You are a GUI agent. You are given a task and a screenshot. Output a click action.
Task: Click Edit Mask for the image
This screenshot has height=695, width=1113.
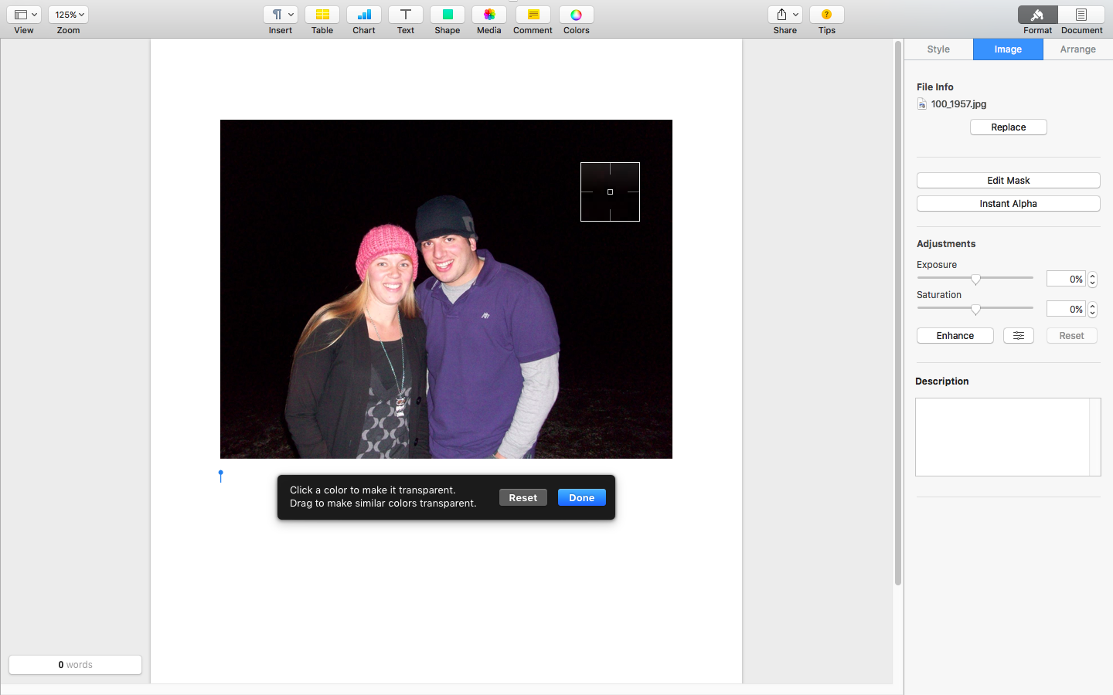coord(1008,180)
